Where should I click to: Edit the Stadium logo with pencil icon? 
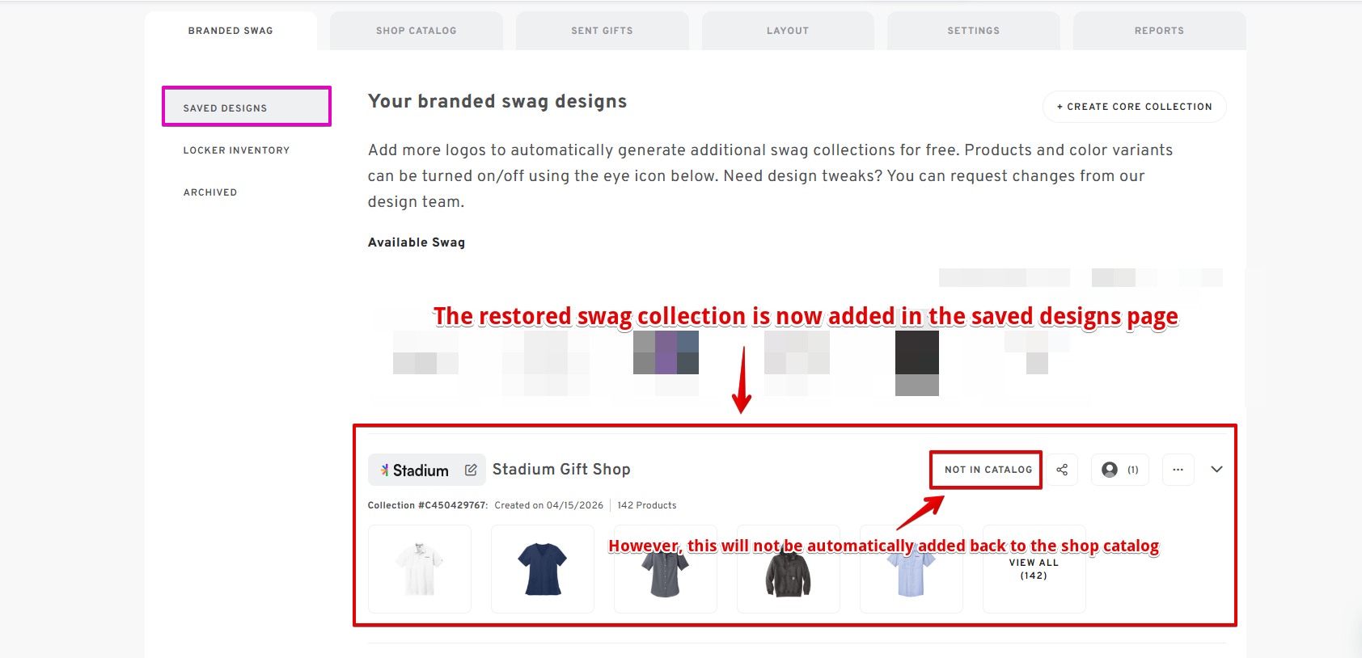point(471,470)
